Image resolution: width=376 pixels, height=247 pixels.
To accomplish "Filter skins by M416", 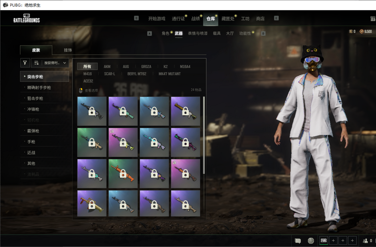I will pos(87,74).
